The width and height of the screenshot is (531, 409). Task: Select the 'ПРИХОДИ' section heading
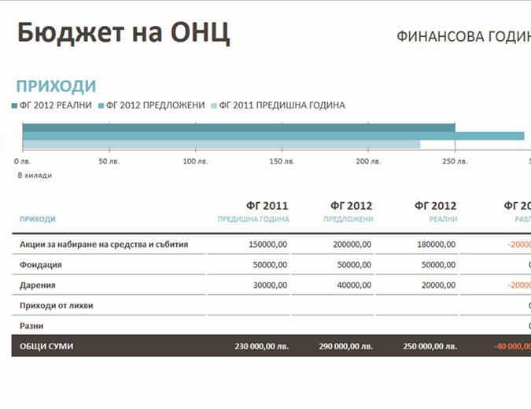56,86
